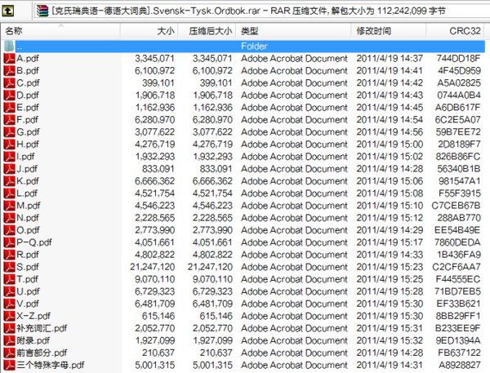Click CRC32 value 744DD18F
This screenshot has height=373, width=490.
[458, 59]
